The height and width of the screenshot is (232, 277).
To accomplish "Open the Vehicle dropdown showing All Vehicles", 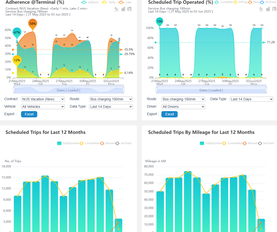I will 43,107.
